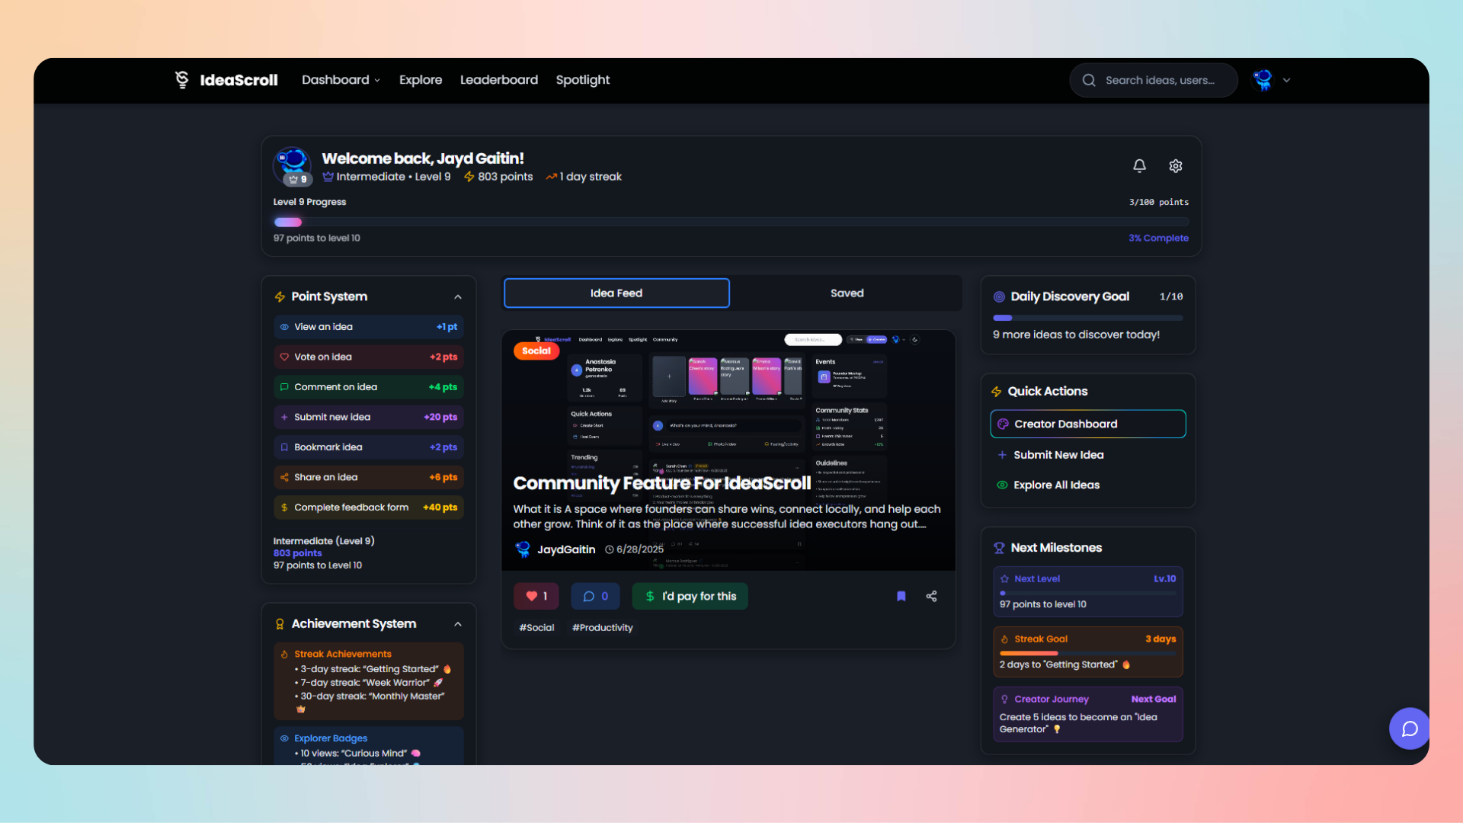The width and height of the screenshot is (1463, 823).
Task: Open the Leaderboard page
Action: coord(499,80)
